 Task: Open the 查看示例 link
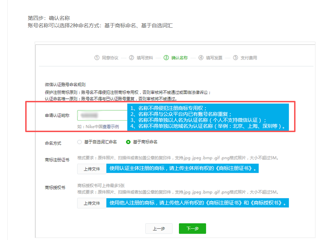point(111,126)
